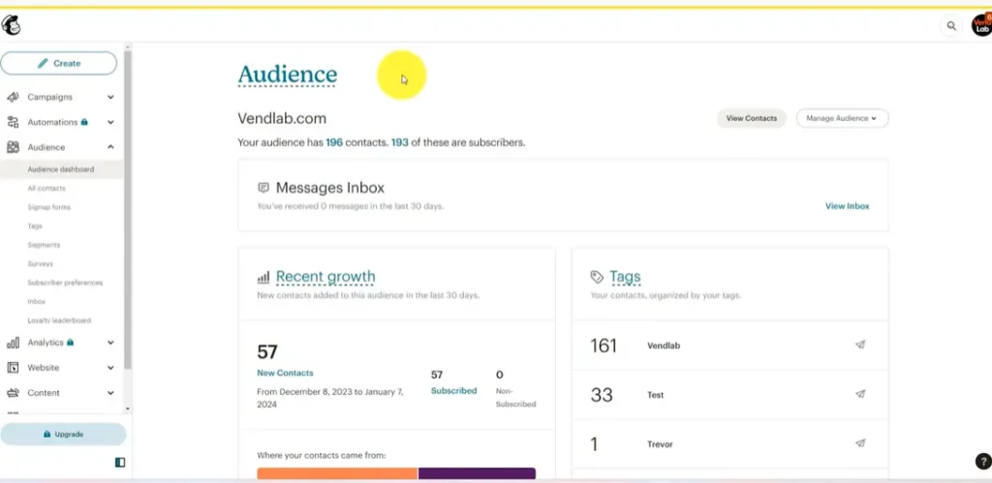992x483 pixels.
Task: Send campaign to Vendlab tag icon
Action: pyautogui.click(x=860, y=346)
